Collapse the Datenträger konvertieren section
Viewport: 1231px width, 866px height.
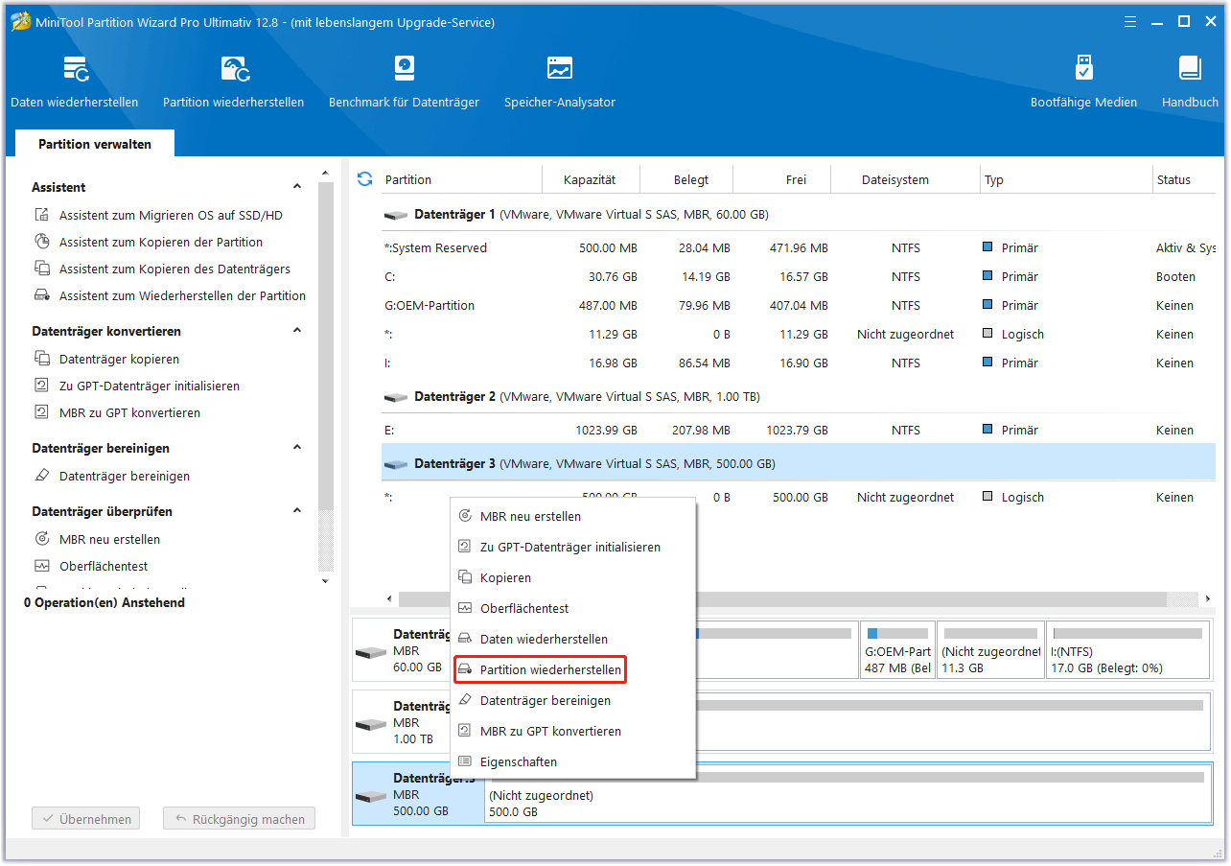(297, 331)
